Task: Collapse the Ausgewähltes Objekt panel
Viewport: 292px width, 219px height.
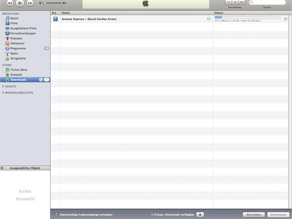Action: click(2, 168)
